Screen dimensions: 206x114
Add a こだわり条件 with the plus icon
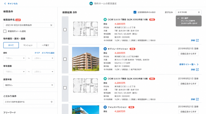click(x=51, y=102)
